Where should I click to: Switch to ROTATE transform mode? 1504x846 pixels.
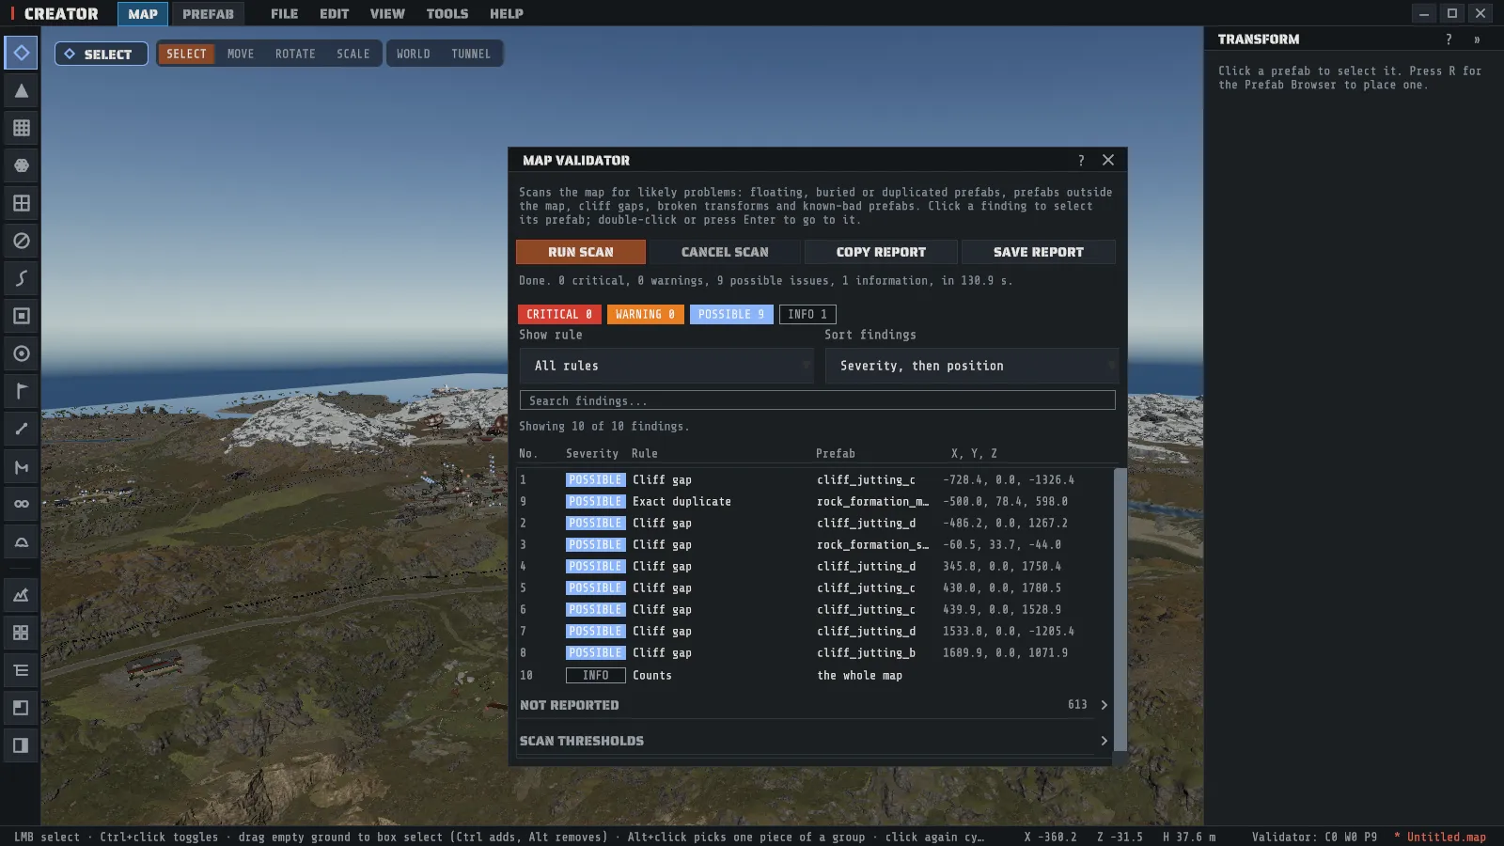click(295, 54)
